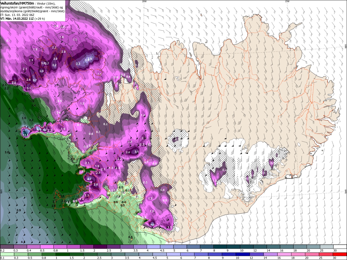Click the 'slydda/snjókoma' description line
The image size is (347, 260).
coord(32,11)
